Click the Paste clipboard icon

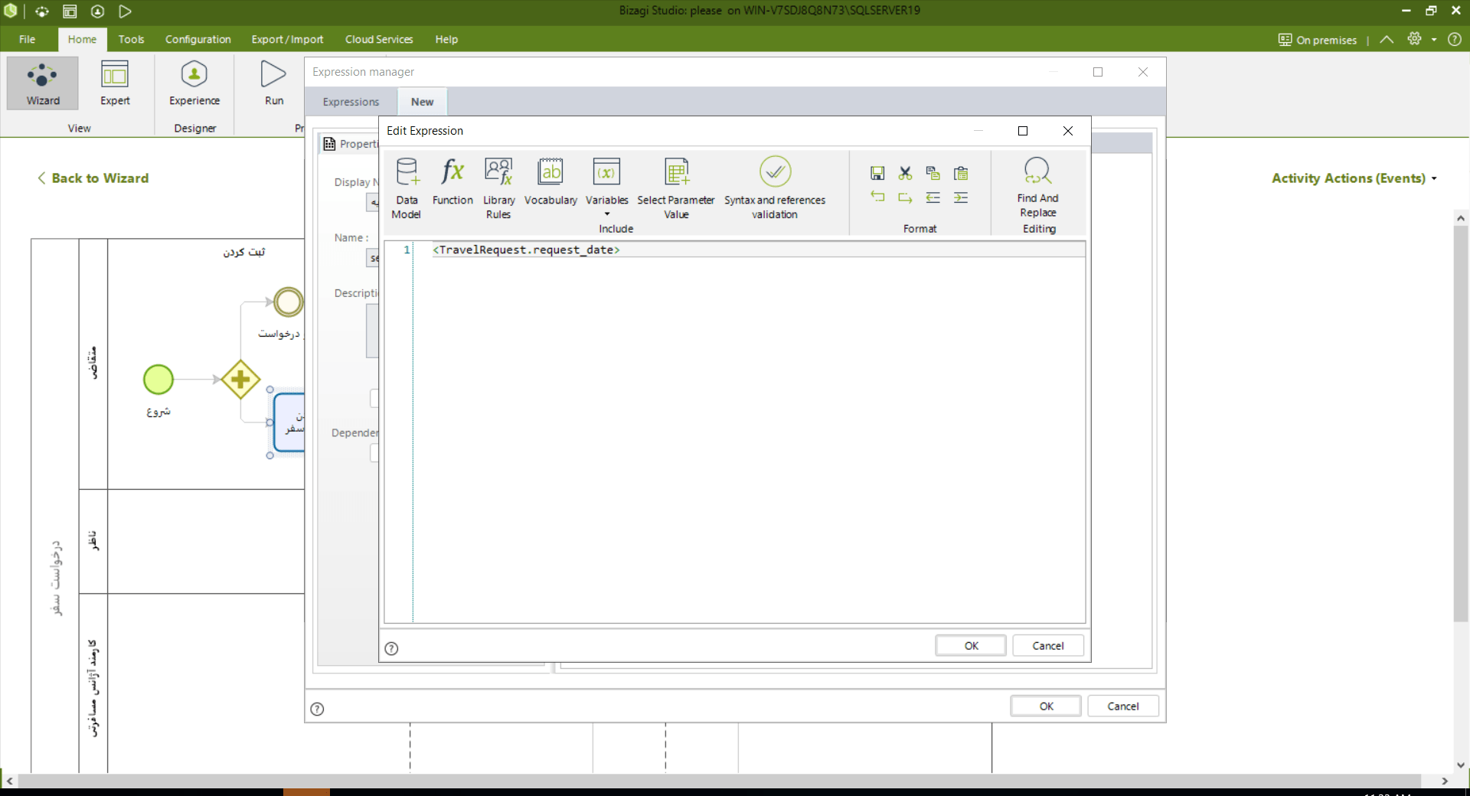[961, 173]
